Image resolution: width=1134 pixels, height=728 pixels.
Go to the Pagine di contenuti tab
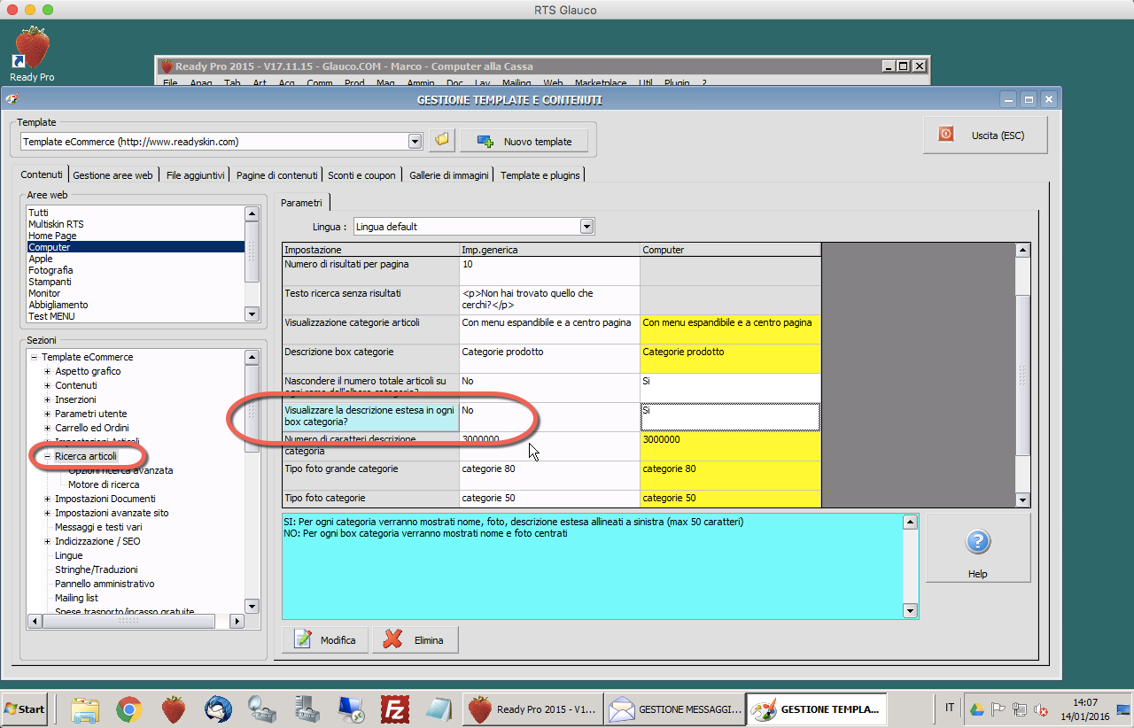[276, 175]
